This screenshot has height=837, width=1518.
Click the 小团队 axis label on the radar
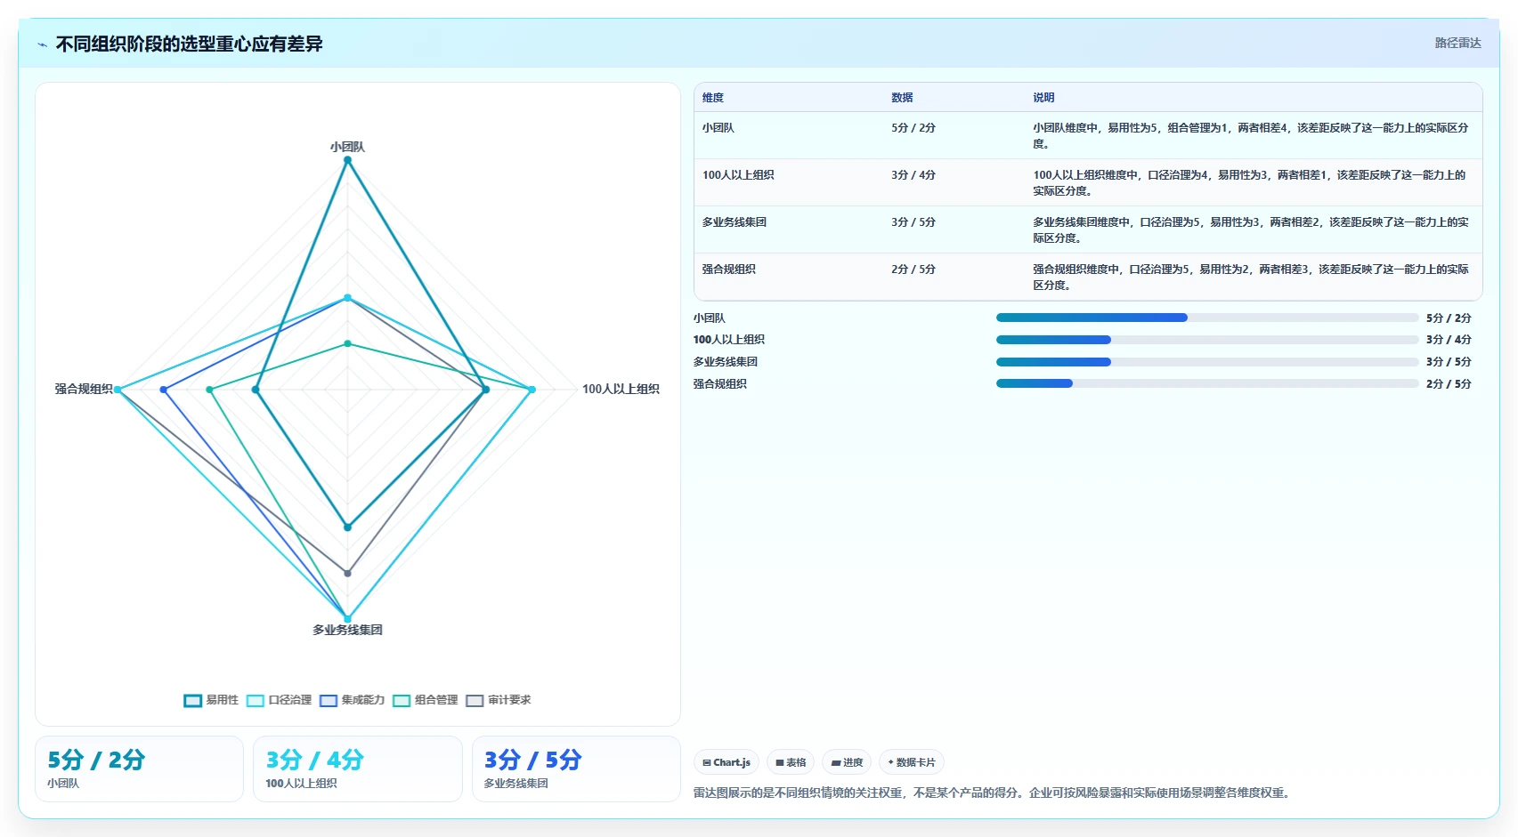point(347,147)
